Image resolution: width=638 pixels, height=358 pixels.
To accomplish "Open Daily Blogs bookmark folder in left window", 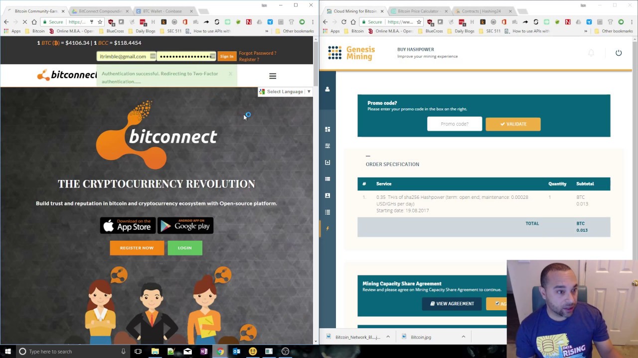I will (x=142, y=31).
